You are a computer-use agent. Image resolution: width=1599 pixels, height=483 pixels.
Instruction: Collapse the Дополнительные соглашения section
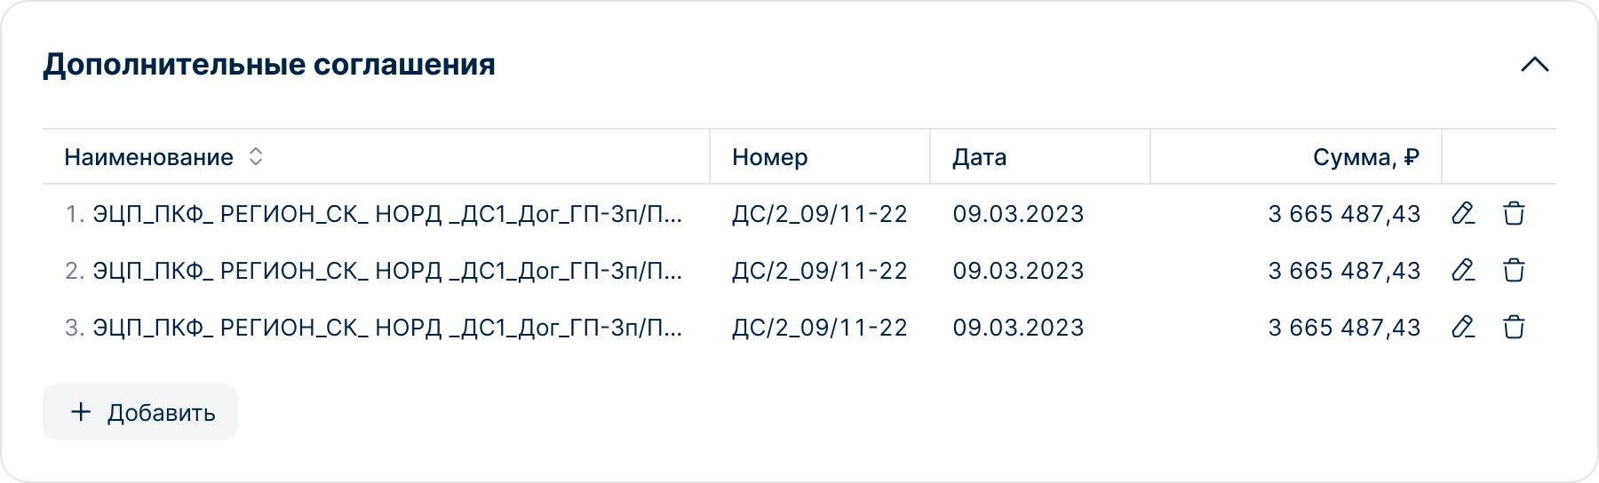click(x=1534, y=65)
